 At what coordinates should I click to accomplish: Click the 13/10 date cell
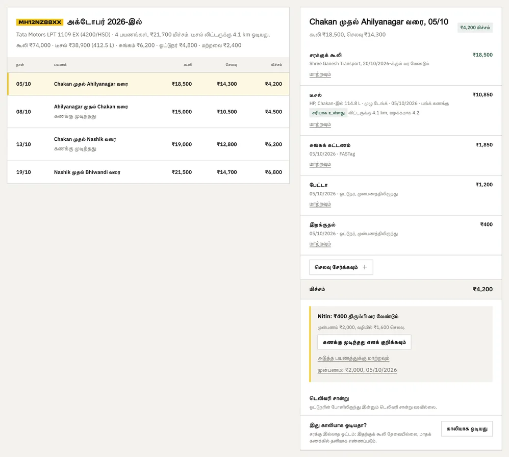click(x=23, y=144)
